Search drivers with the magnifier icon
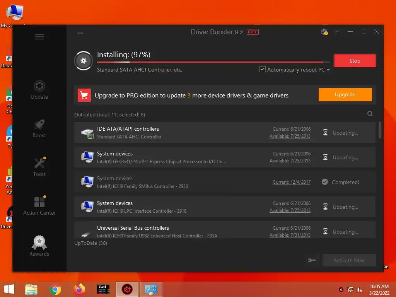 (370, 114)
